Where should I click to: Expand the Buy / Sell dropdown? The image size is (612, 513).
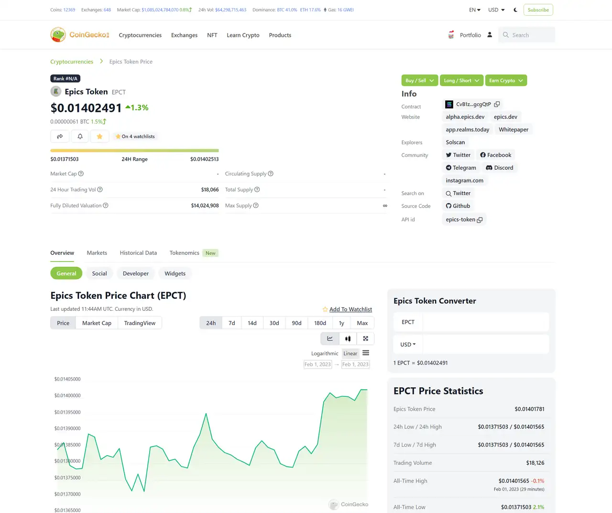click(419, 80)
